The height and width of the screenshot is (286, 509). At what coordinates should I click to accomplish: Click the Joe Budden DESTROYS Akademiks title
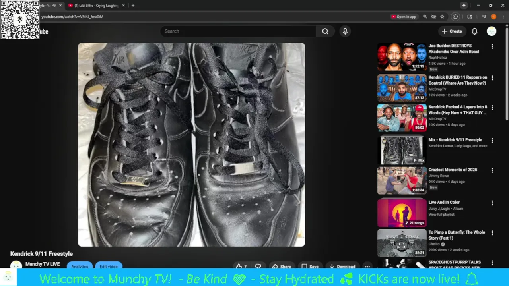pos(454,49)
